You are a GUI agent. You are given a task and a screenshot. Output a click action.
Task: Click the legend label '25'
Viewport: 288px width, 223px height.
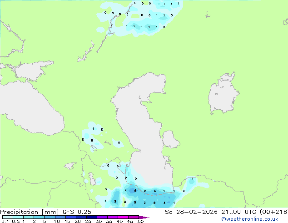(x=88, y=221)
